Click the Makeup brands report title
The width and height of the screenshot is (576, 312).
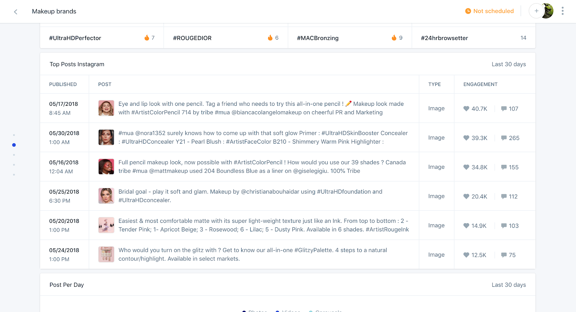click(x=54, y=12)
